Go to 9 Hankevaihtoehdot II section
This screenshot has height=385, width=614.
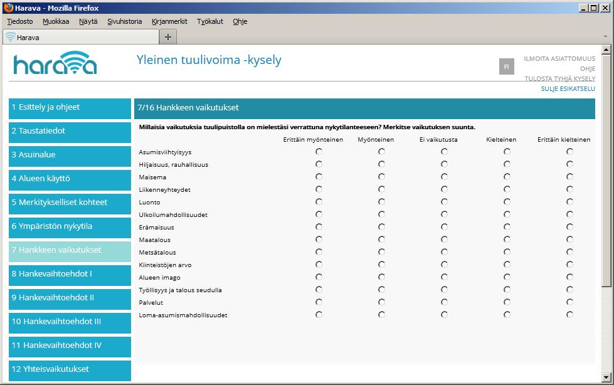click(x=70, y=299)
